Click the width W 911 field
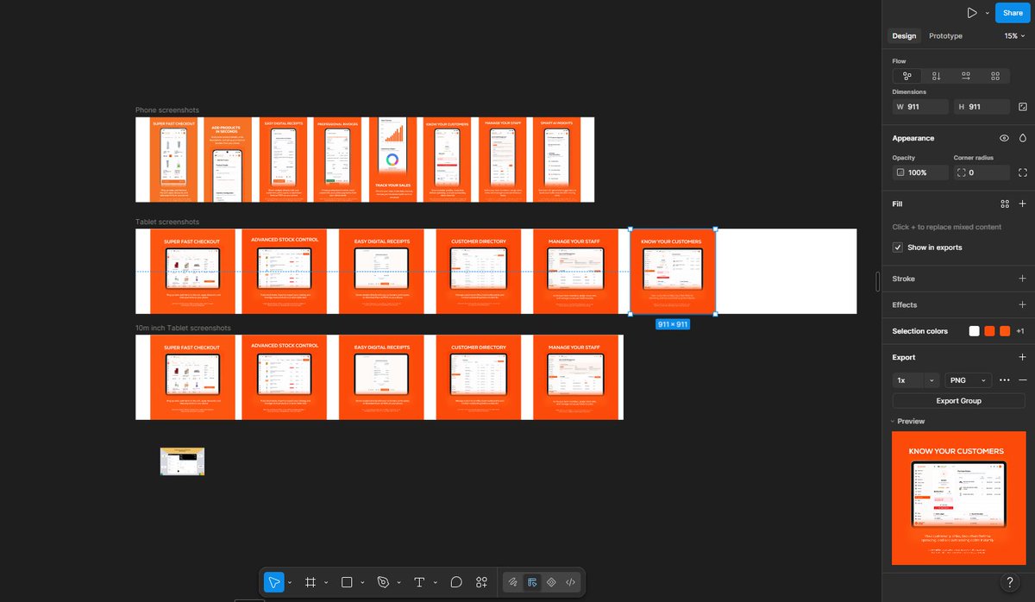 [920, 107]
